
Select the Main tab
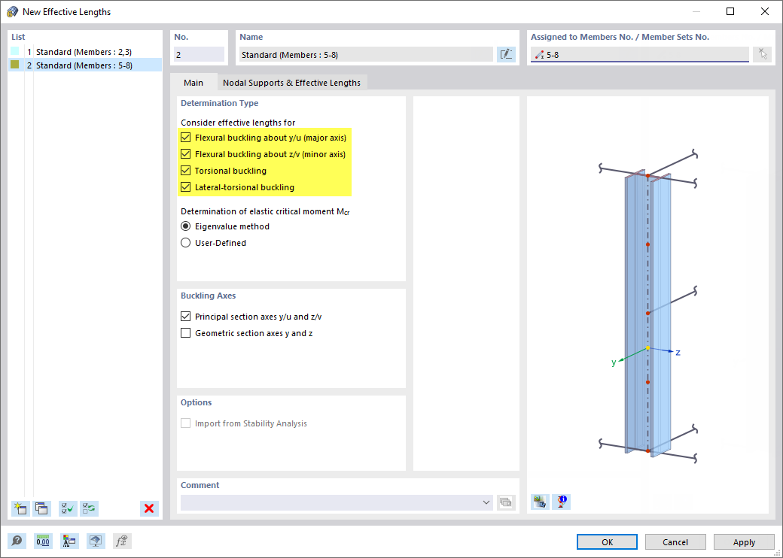[195, 82]
